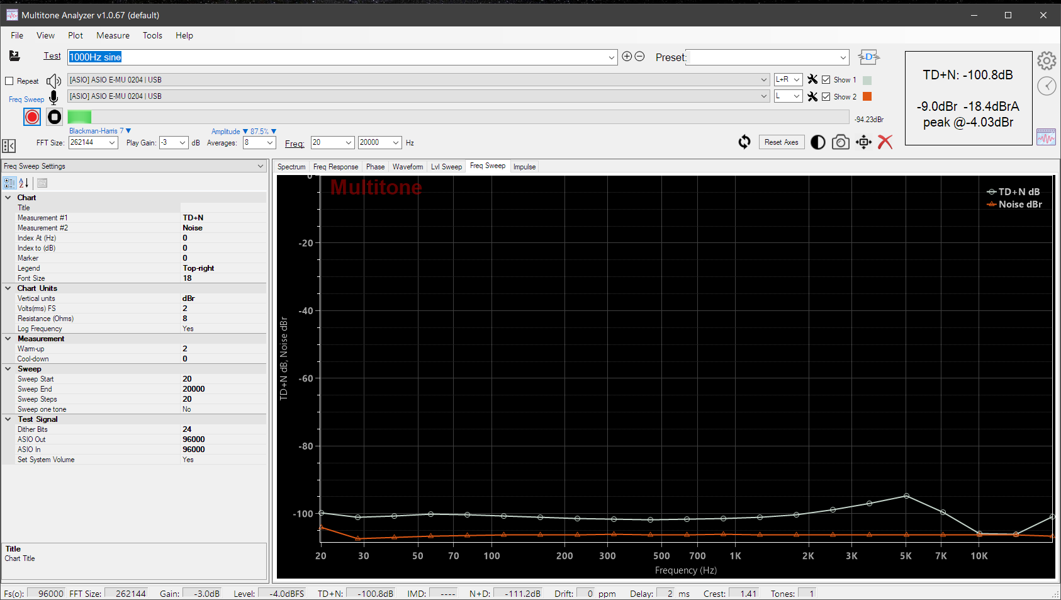Open the Blackman-Harris 7 window selector
This screenshot has height=600, width=1061.
[100, 131]
